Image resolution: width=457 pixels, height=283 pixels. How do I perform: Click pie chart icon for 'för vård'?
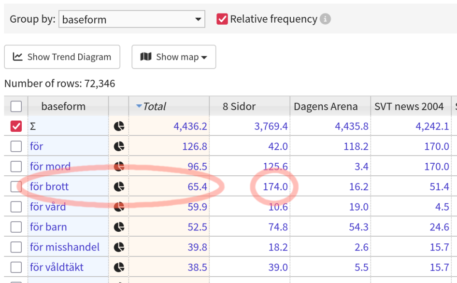coord(119,207)
